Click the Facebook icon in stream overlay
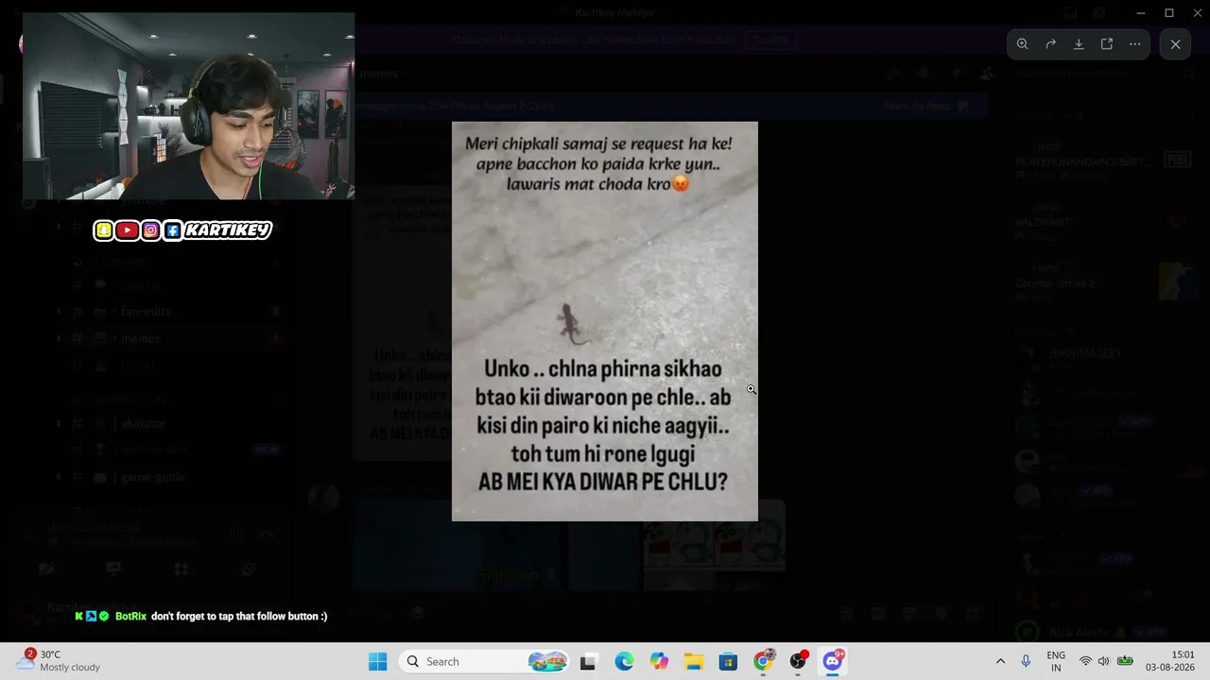Viewport: 1210px width, 680px height. tap(173, 229)
